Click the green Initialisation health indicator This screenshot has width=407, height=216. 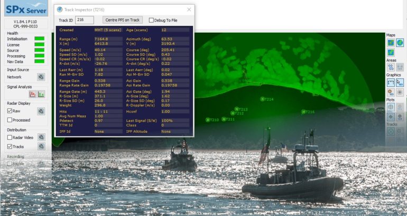(39, 39)
